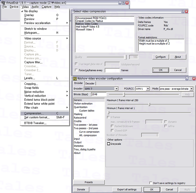Click the Maximum I frame interval slider
The height and width of the screenshot is (193, 196).
pyautogui.click(x=149, y=104)
